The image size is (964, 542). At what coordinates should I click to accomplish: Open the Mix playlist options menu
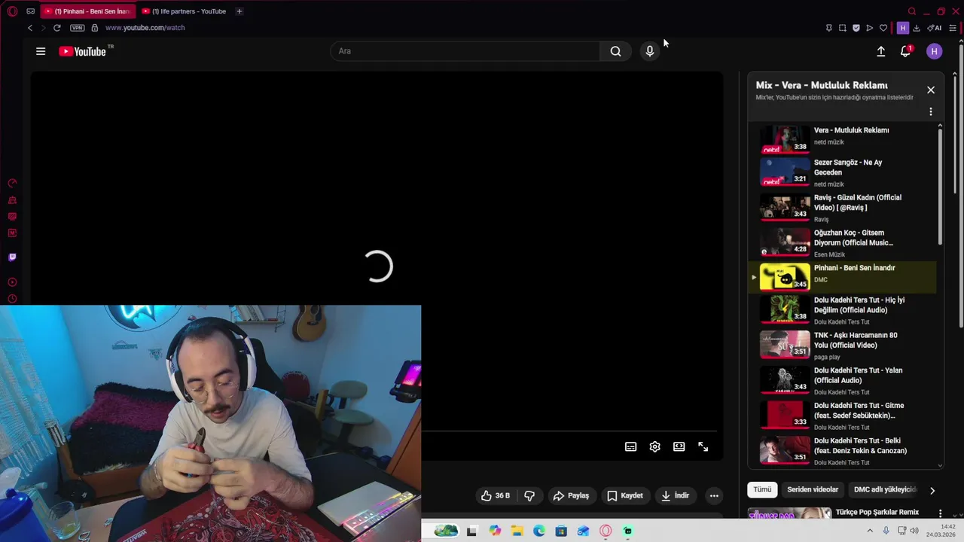click(x=931, y=111)
